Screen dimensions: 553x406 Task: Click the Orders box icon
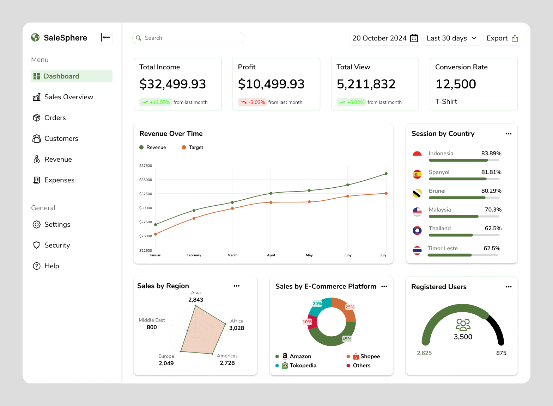(37, 118)
